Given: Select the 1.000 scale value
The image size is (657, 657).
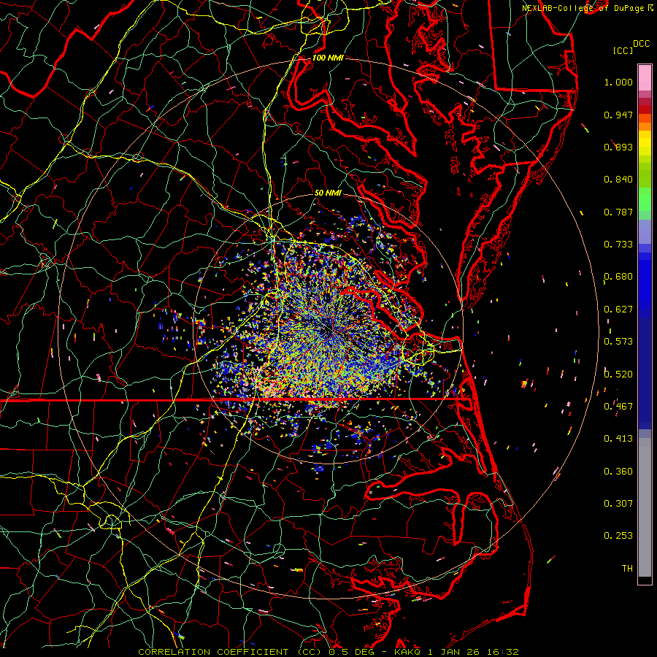Looking at the screenshot, I should click(x=618, y=82).
